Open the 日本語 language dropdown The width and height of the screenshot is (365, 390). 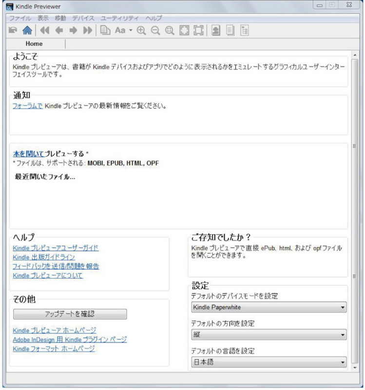click(269, 362)
